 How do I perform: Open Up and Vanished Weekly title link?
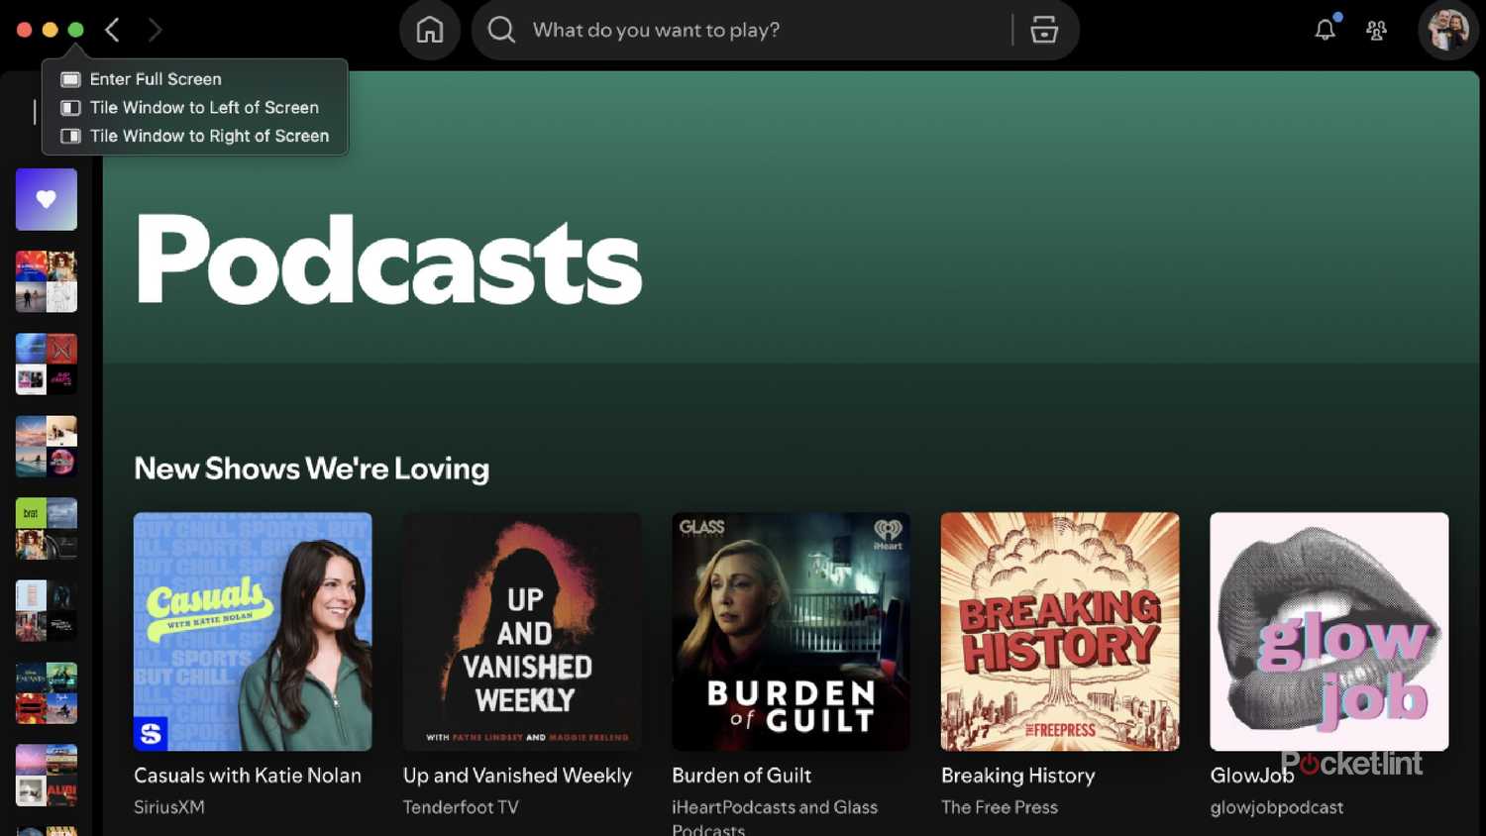(517, 776)
